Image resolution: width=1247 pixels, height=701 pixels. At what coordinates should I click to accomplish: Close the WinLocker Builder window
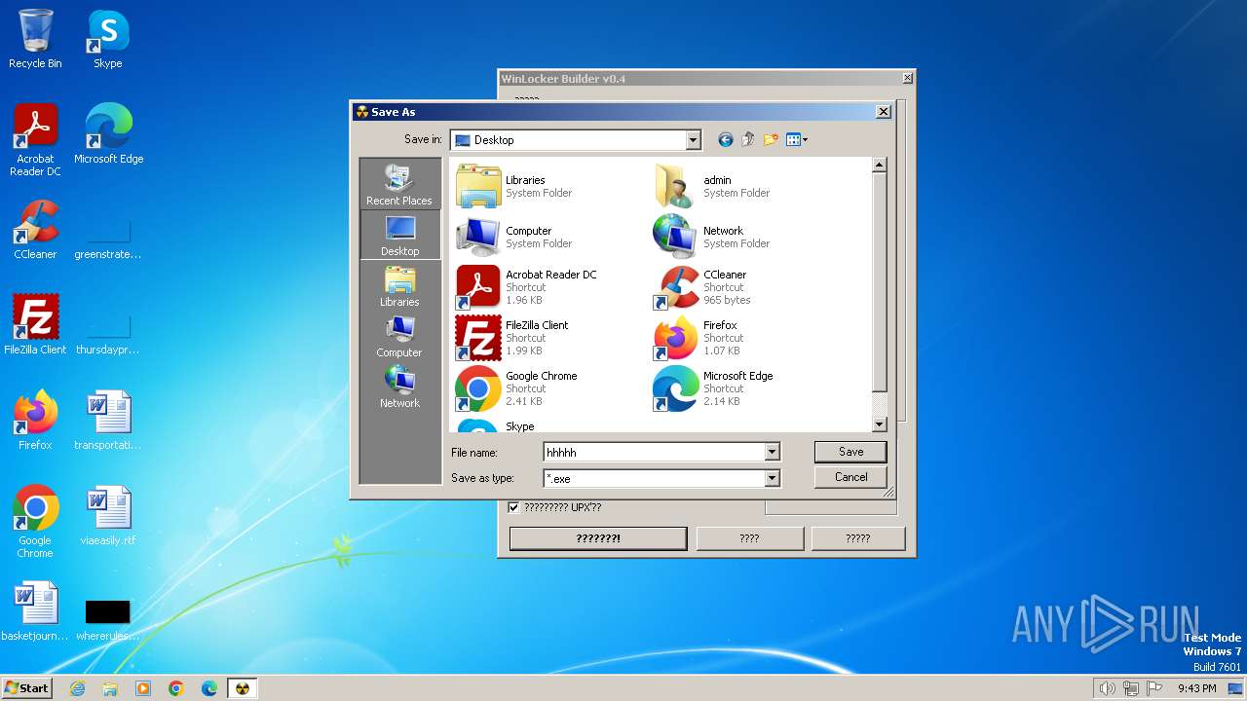point(907,78)
